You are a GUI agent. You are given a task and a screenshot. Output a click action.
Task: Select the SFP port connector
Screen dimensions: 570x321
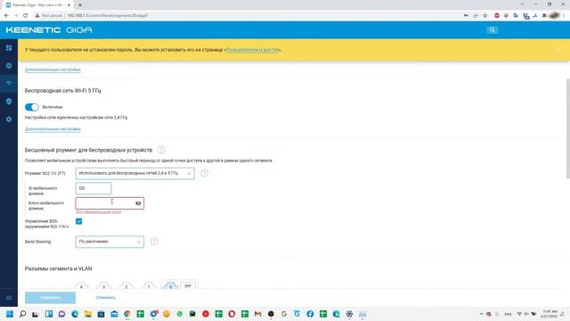(x=188, y=285)
